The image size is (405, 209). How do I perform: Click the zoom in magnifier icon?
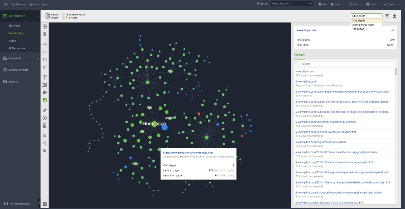(45, 143)
